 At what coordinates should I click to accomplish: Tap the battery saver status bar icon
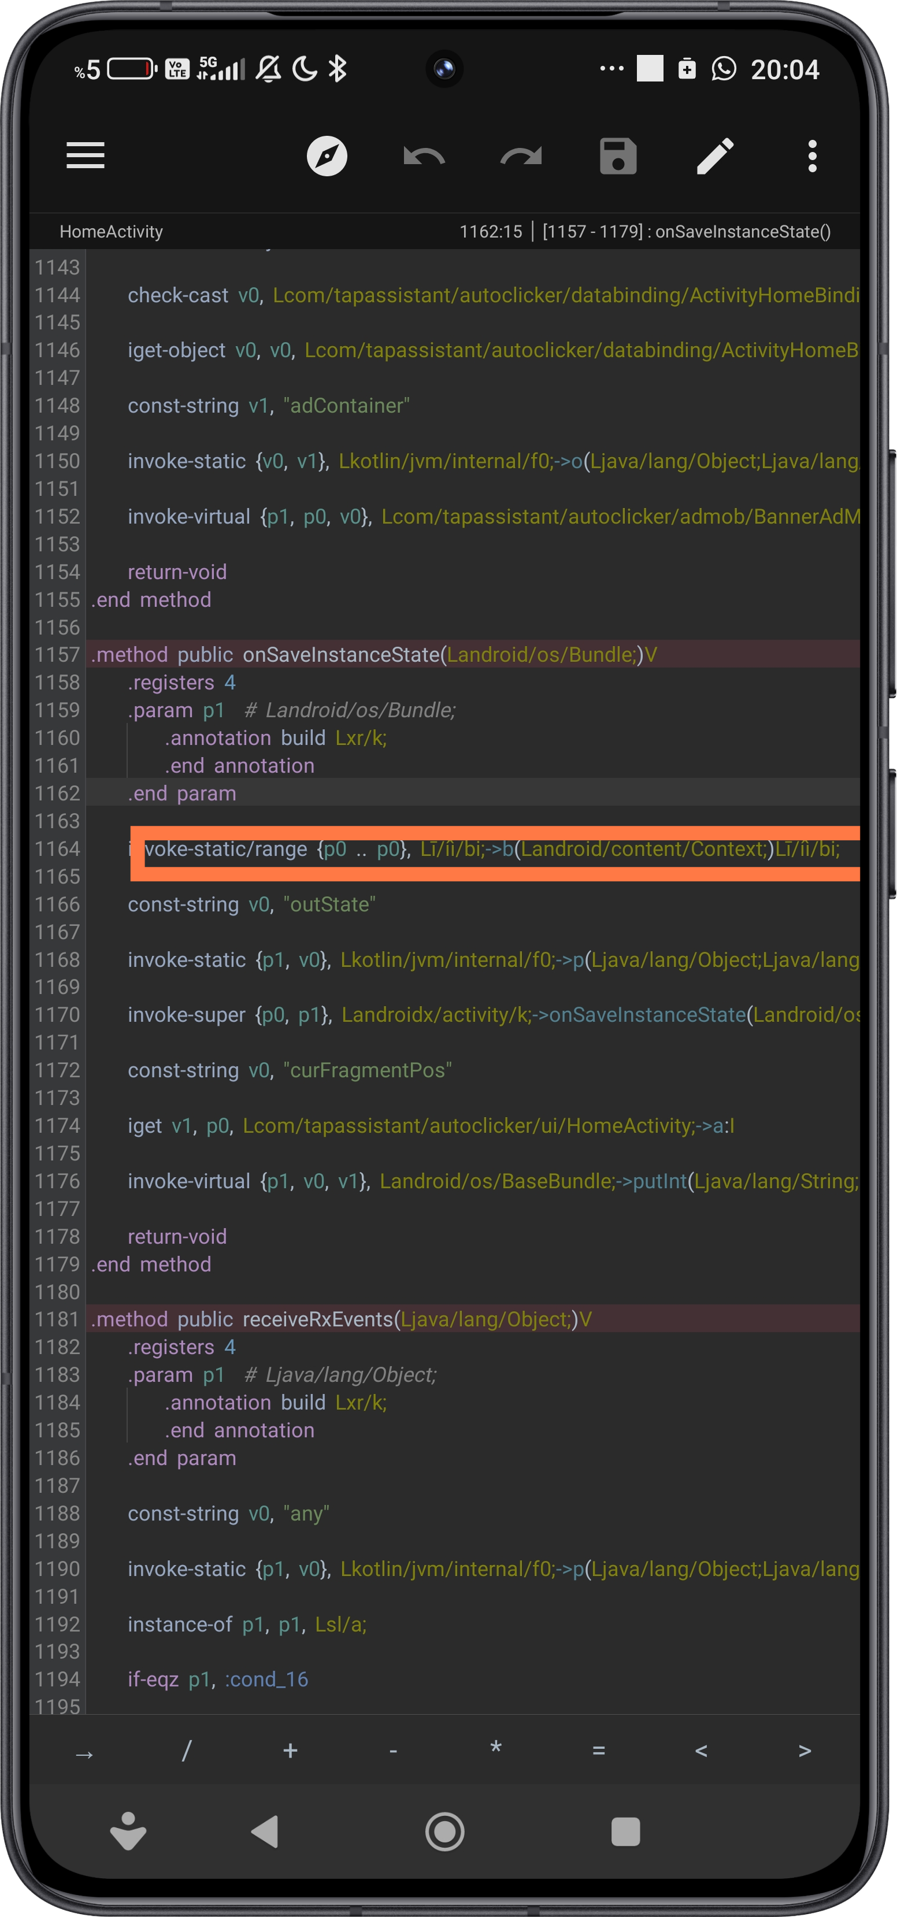[687, 69]
